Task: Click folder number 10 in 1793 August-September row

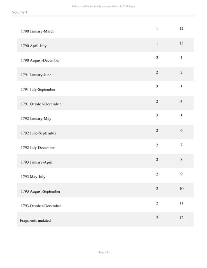Action: point(181,189)
